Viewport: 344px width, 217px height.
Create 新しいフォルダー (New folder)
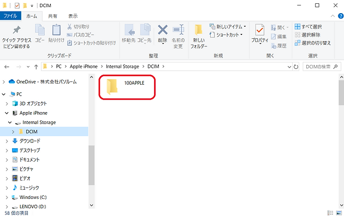pos(199,37)
